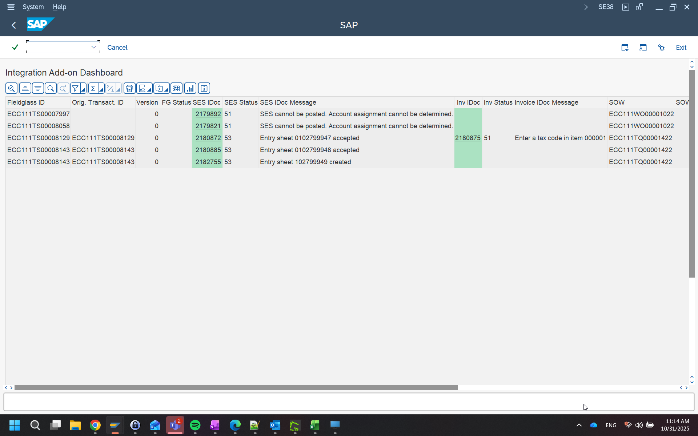Open the Find search tool
The width and height of the screenshot is (698, 436).
pos(51,88)
